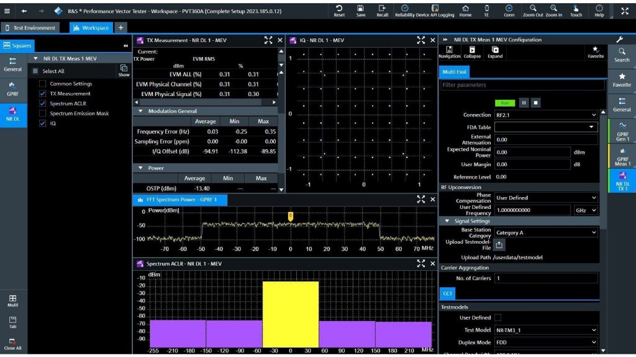Image resolution: width=636 pixels, height=357 pixels.
Task: Open the Connection RF2.1 dropdown
Action: coord(545,115)
